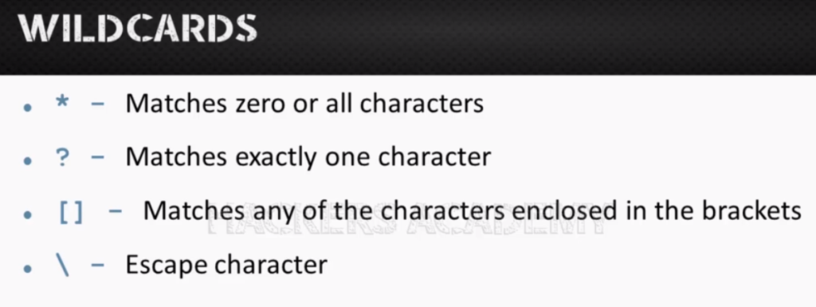Click the bullet dot before the question mark
Image resolution: width=816 pixels, height=307 pixels.
(28, 161)
